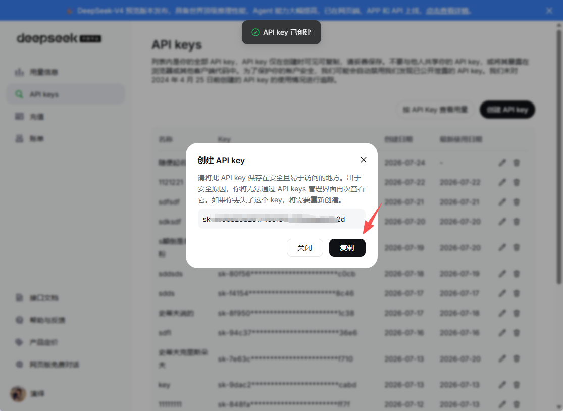563x411 pixels.
Task: Click the API key text field
Action: click(x=282, y=219)
